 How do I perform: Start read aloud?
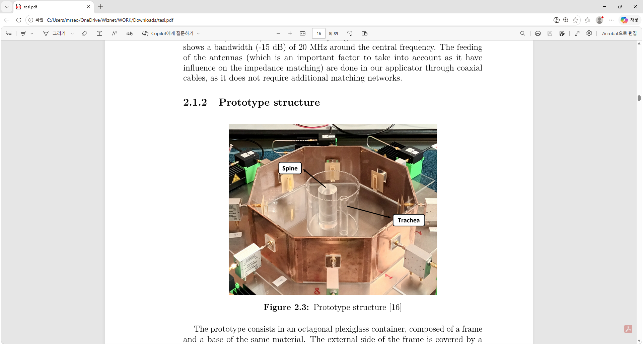(115, 33)
